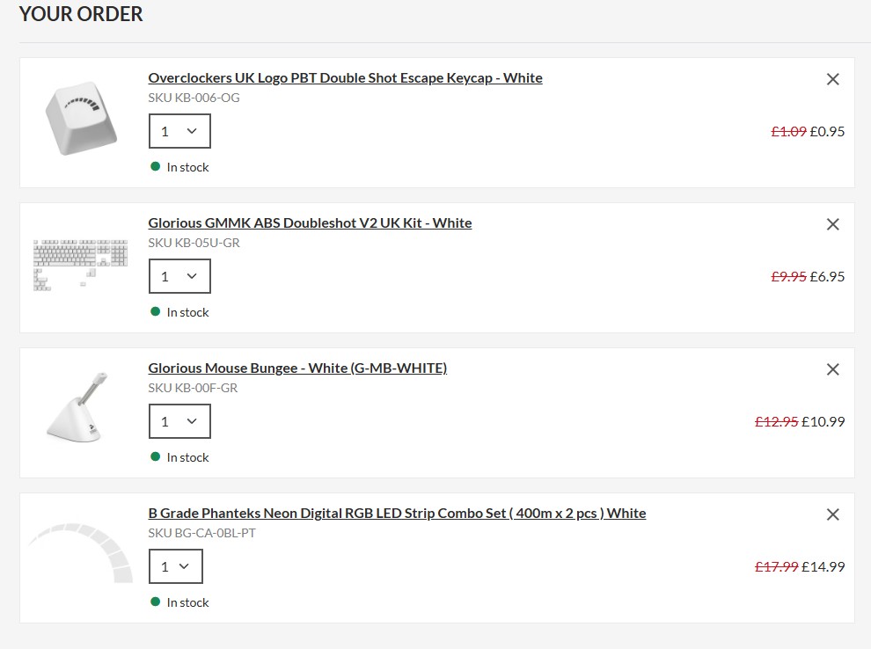Click the struck-through £12.95 price
The height and width of the screenshot is (649, 871).
pyautogui.click(x=777, y=421)
